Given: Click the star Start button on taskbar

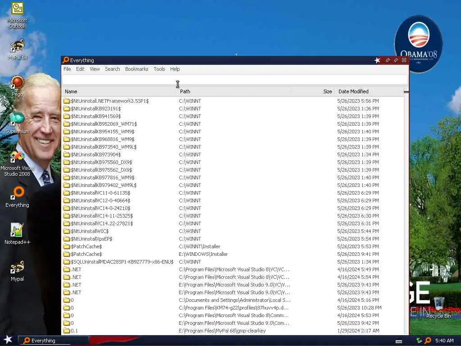Looking at the screenshot, I should pyautogui.click(x=8, y=340).
